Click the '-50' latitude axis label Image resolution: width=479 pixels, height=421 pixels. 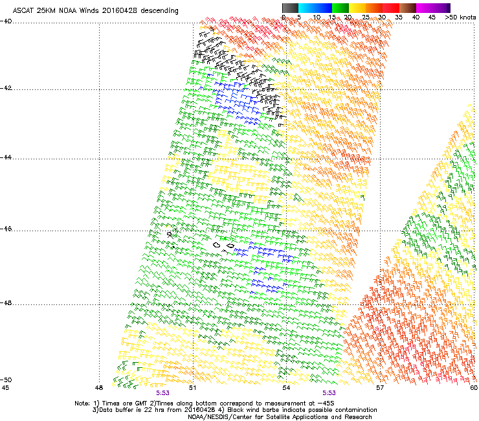[6, 380]
